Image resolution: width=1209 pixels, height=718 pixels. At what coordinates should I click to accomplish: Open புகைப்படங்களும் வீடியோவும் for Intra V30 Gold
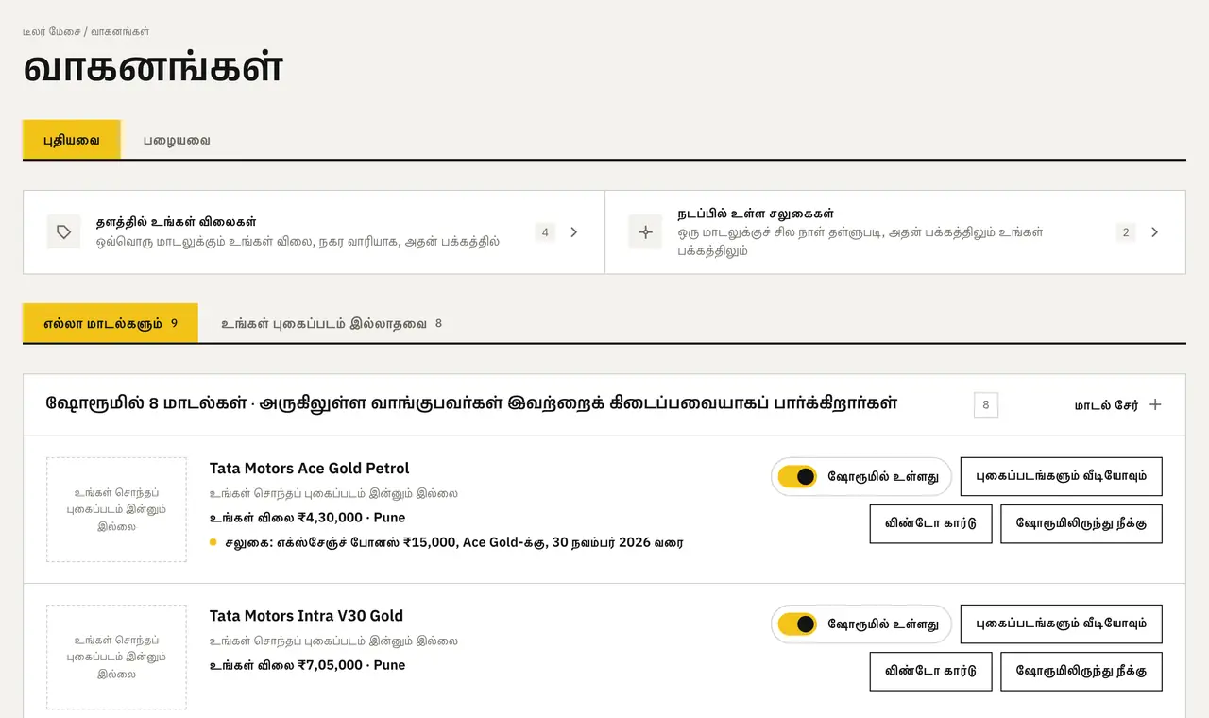[1061, 624]
